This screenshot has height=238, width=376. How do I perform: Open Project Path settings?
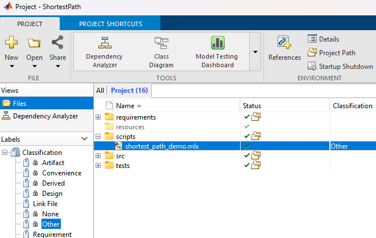click(332, 53)
